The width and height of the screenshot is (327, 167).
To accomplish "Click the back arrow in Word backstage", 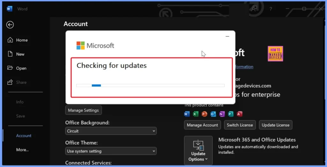I will (10, 25).
